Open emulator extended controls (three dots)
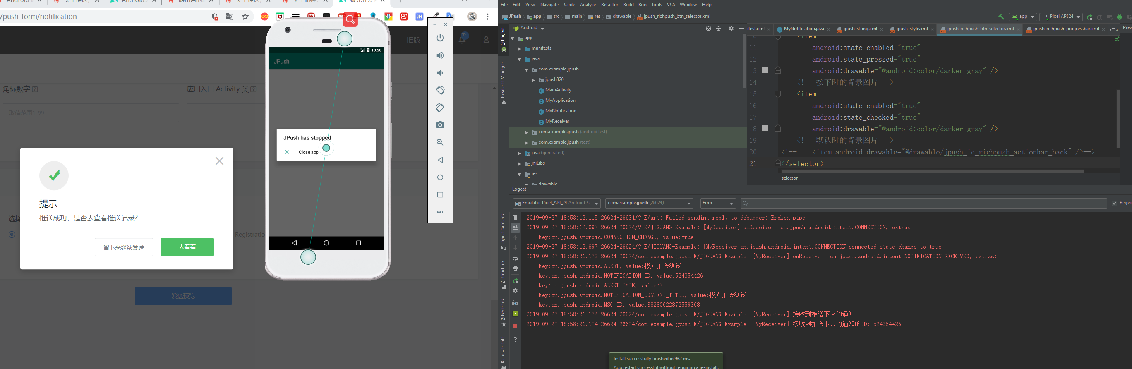The width and height of the screenshot is (1132, 369). (440, 212)
